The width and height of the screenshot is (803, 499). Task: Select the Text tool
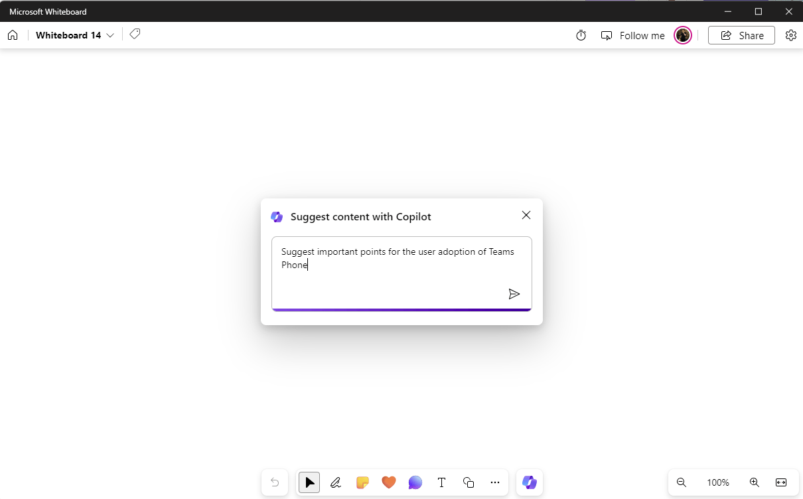(x=441, y=482)
